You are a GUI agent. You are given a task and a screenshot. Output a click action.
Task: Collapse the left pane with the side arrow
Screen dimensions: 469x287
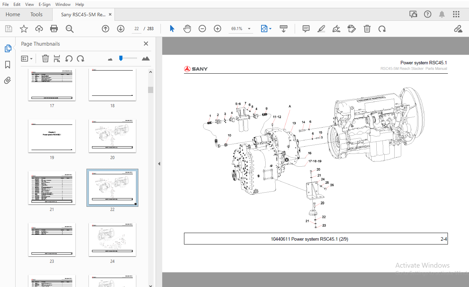tap(159, 164)
